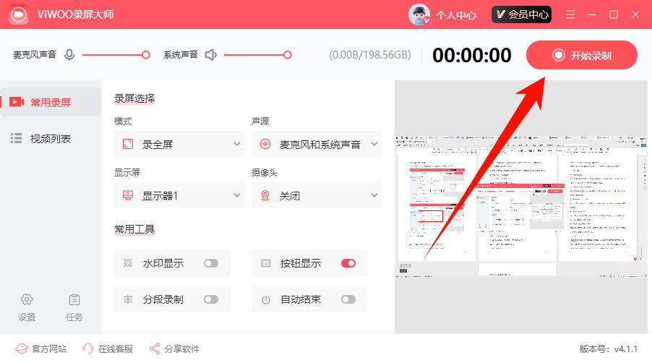Enable the 水印显示 toggle

coord(211,263)
